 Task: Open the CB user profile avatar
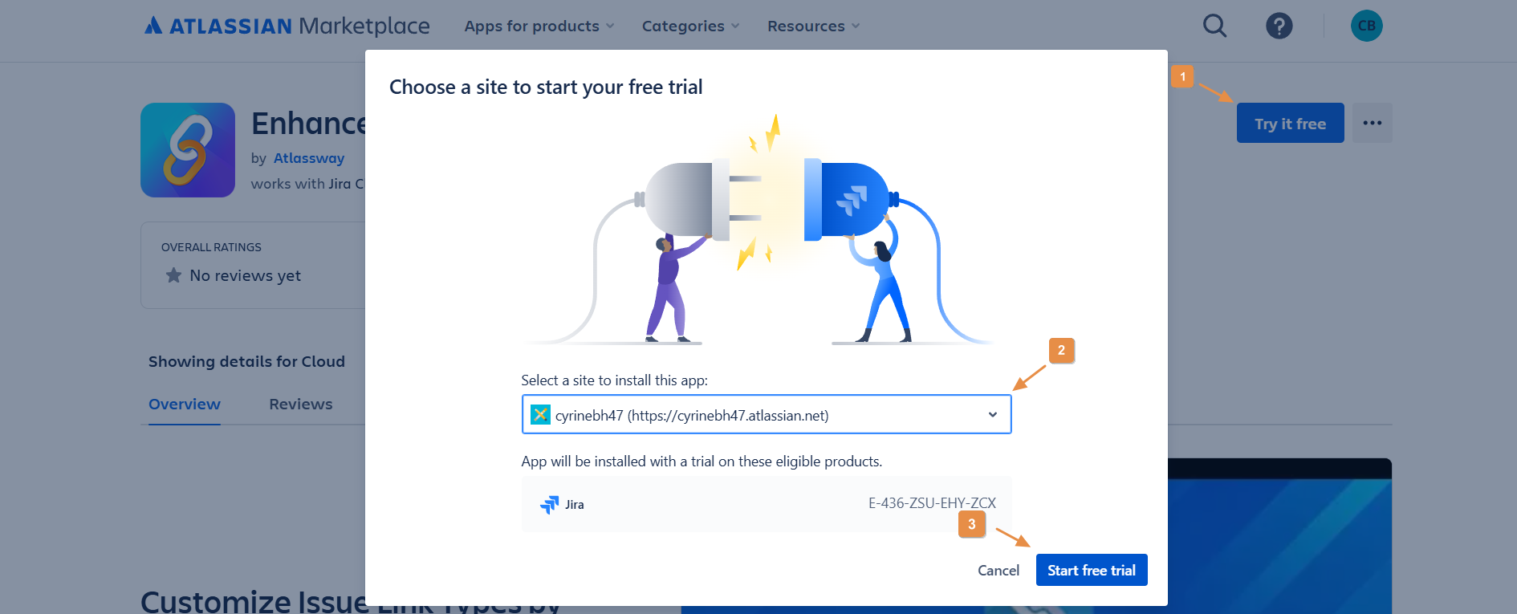[1366, 26]
